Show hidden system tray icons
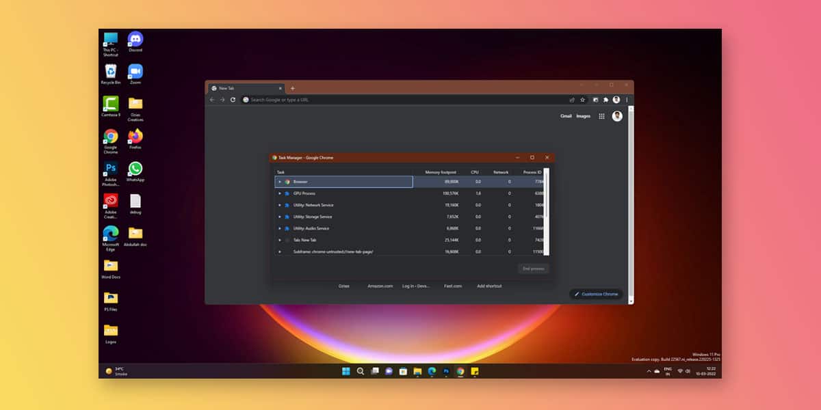Screen dimensions: 821x410 click(649, 371)
